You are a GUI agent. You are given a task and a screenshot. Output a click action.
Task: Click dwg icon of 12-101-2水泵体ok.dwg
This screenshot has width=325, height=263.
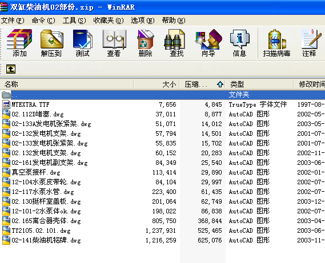coord(6,211)
